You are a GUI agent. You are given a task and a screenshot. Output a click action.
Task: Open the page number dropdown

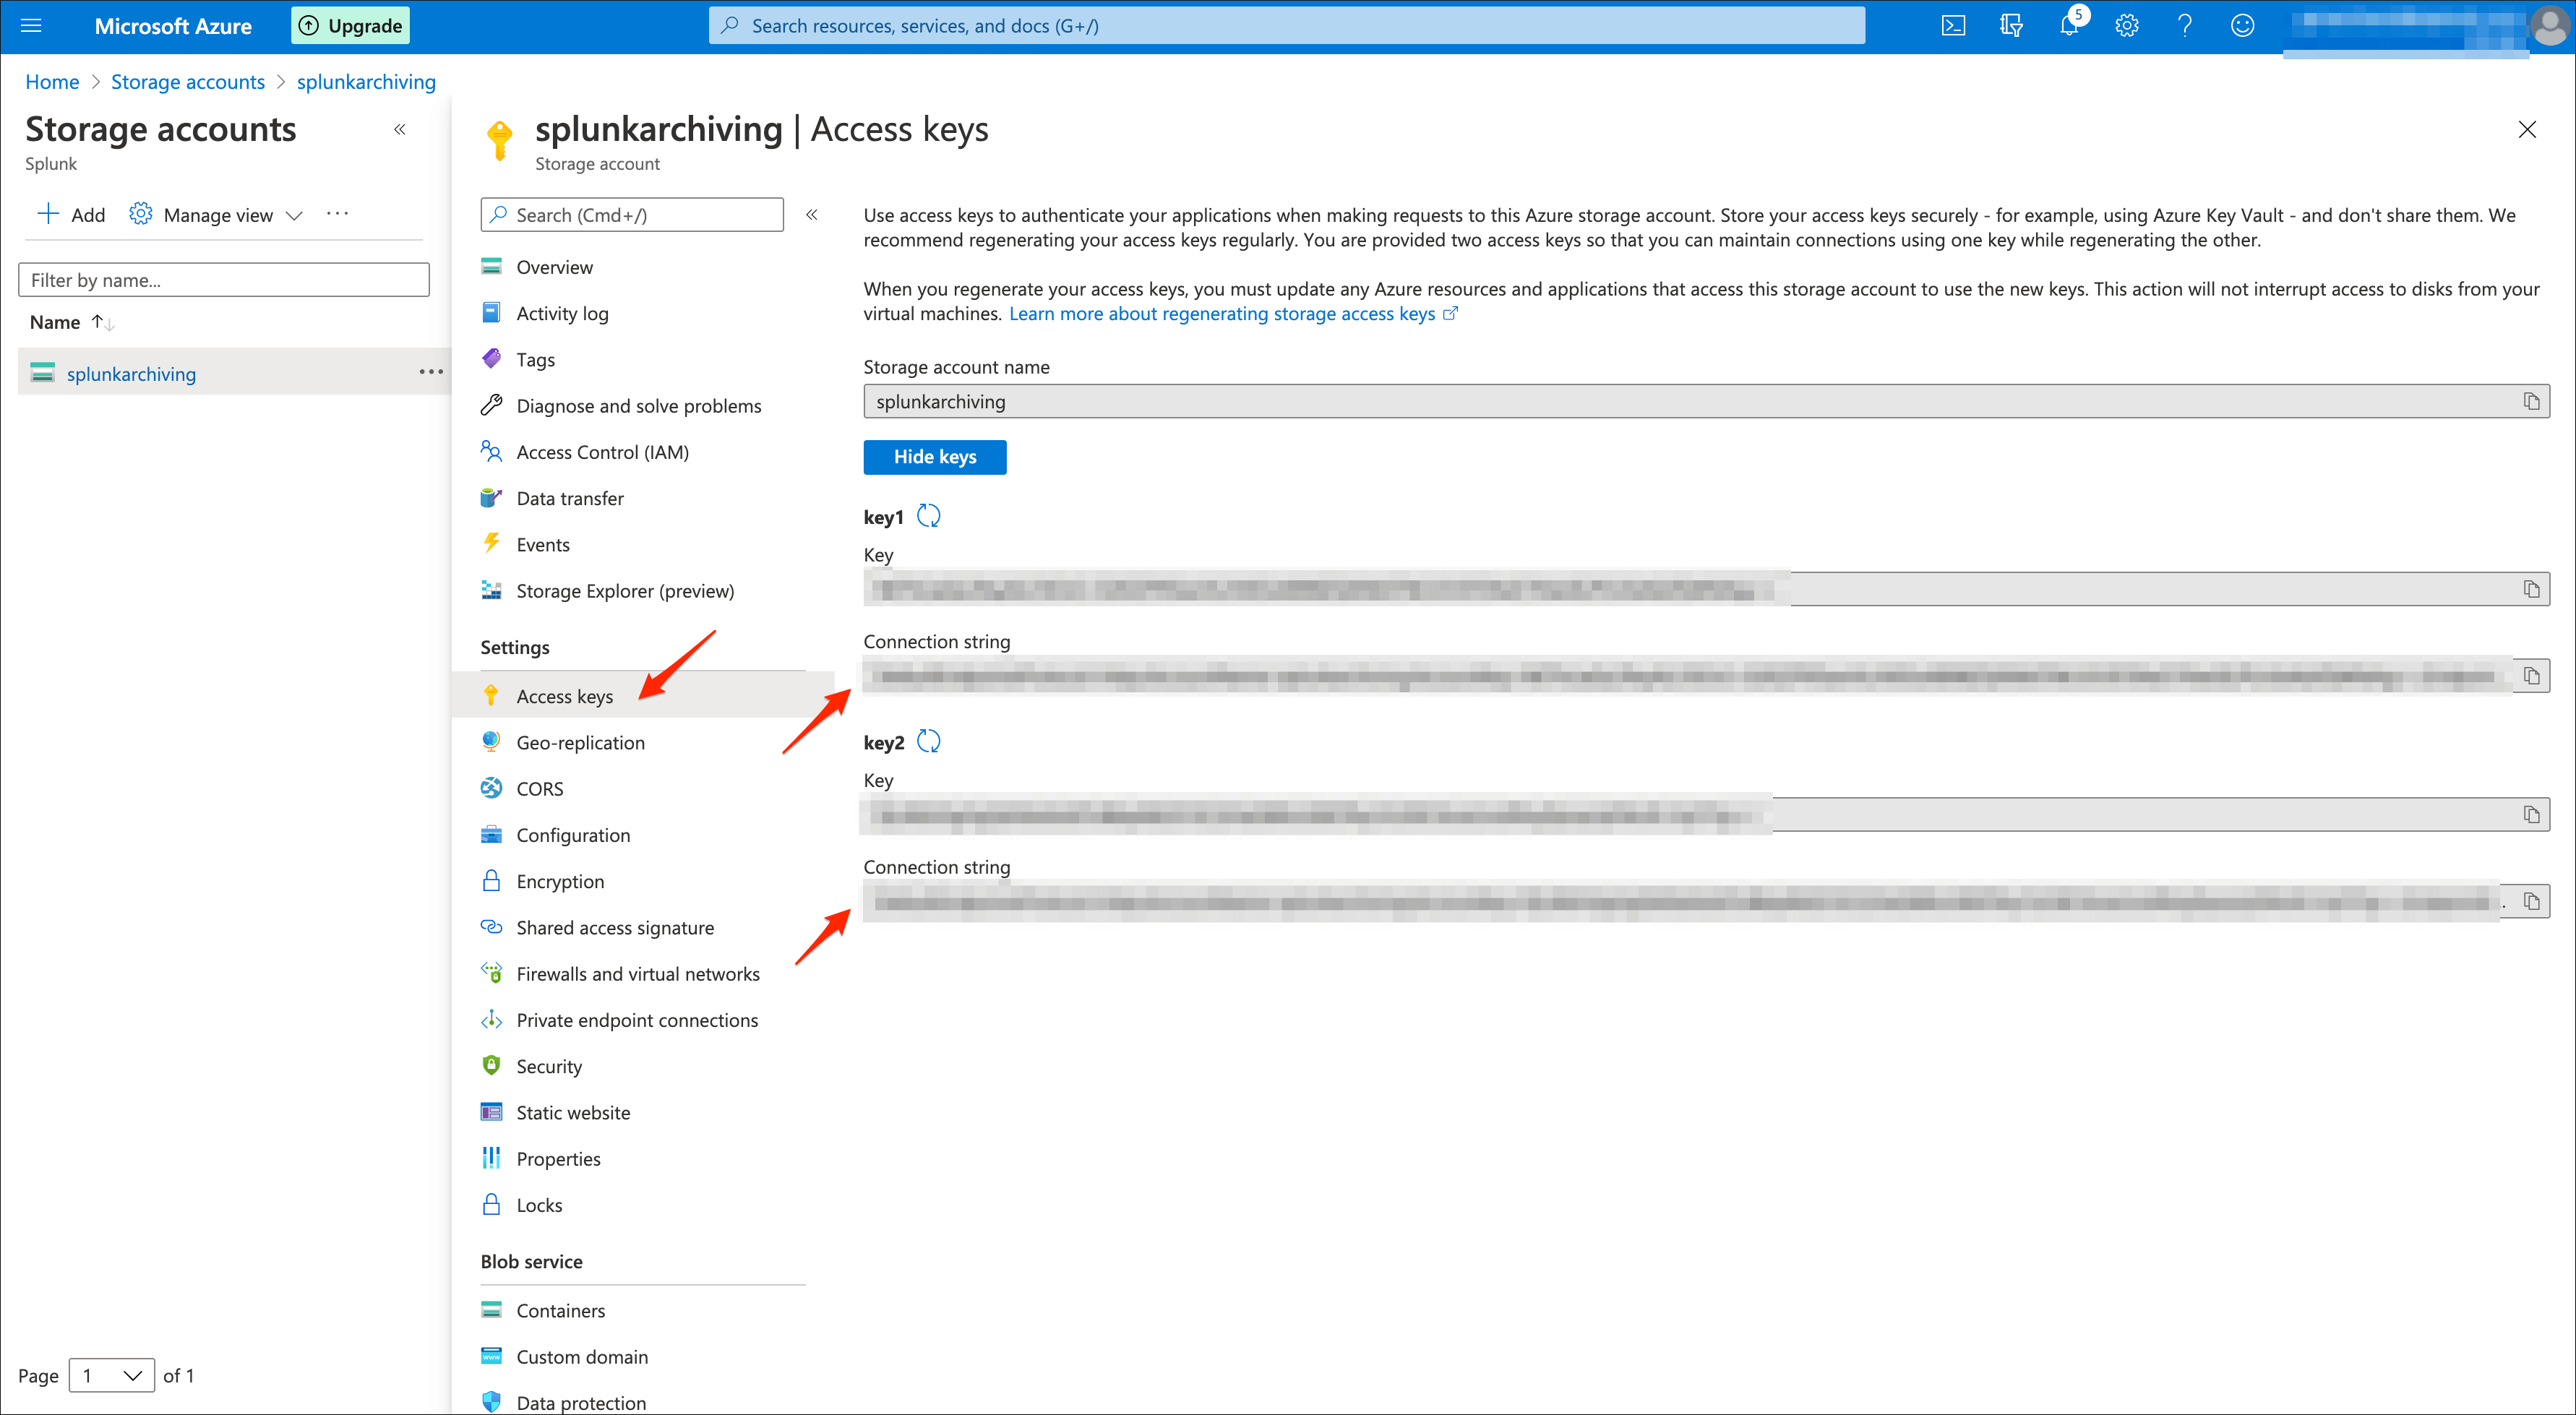[111, 1375]
